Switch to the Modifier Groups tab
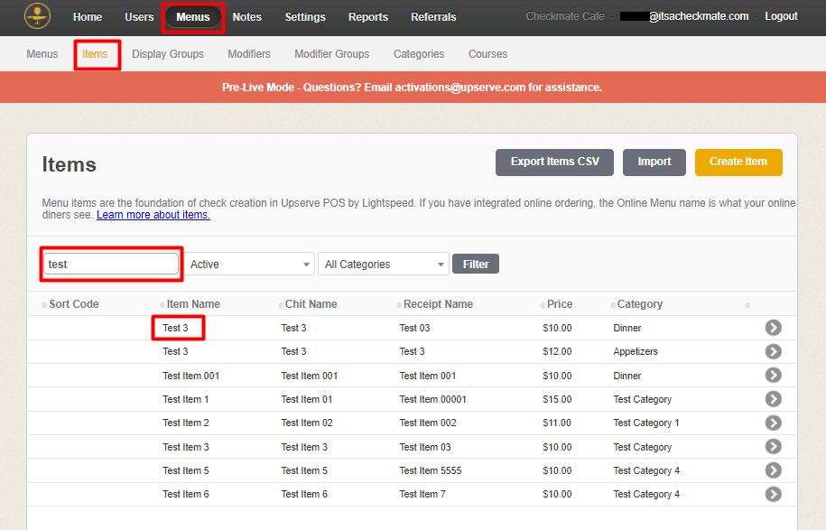Screen dimensions: 826x530 coord(331,54)
